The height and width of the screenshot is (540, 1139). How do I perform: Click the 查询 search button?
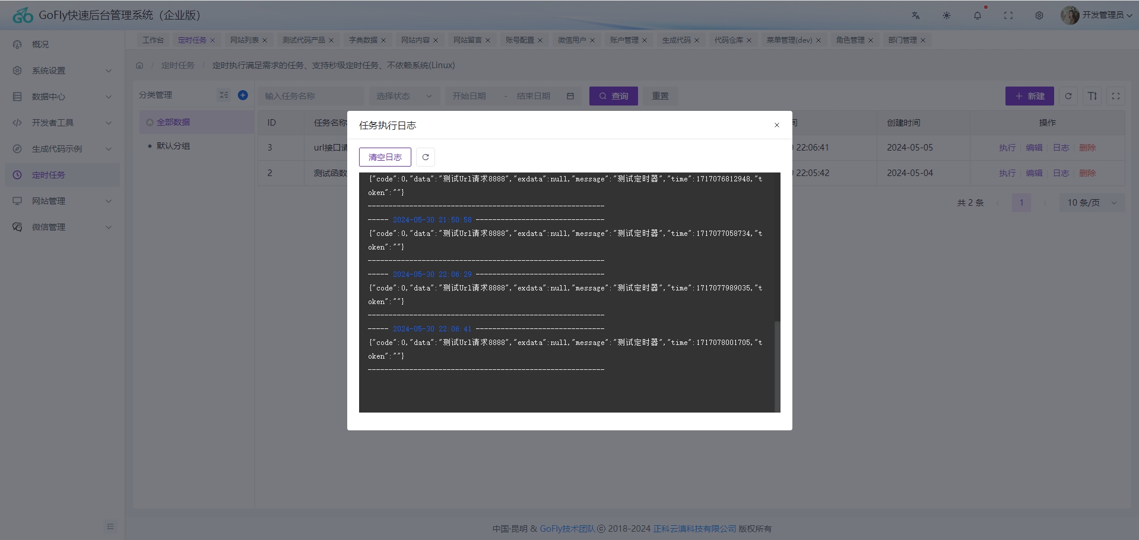(614, 96)
